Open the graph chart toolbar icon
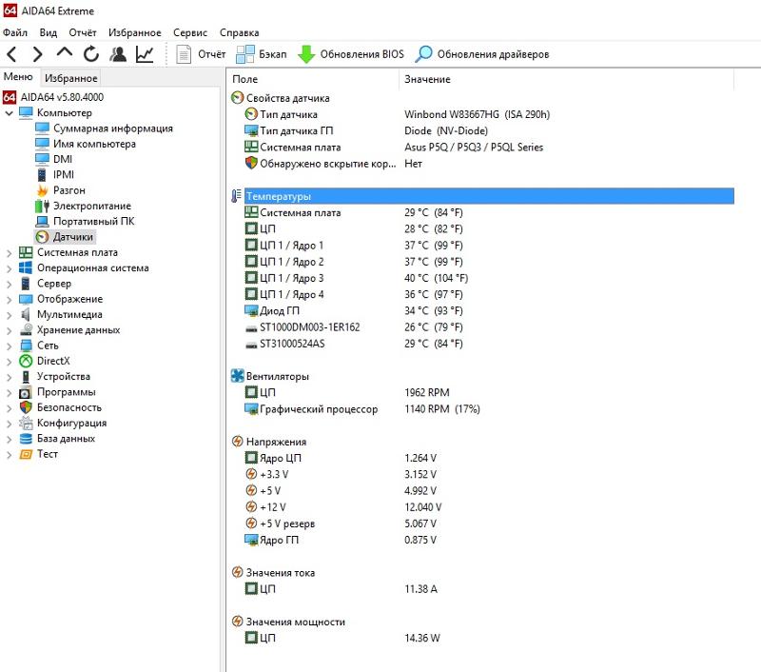The width and height of the screenshot is (761, 672). click(x=145, y=54)
